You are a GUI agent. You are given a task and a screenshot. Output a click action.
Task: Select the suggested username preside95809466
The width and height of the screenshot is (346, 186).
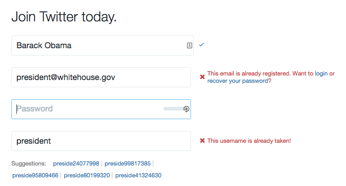coord(35,175)
